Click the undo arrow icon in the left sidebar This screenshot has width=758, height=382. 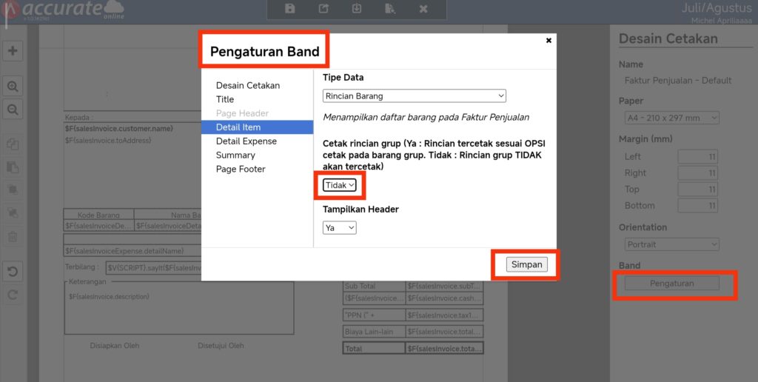click(x=13, y=271)
